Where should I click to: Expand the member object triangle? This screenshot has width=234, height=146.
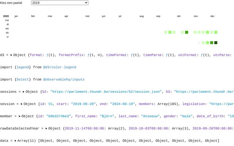[x=20, y=116]
